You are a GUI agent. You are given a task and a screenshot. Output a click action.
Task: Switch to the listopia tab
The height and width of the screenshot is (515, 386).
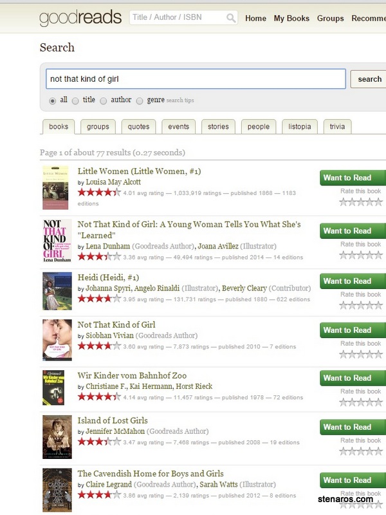(300, 127)
